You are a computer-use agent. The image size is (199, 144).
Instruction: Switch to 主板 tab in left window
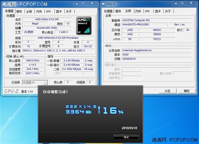29,12
